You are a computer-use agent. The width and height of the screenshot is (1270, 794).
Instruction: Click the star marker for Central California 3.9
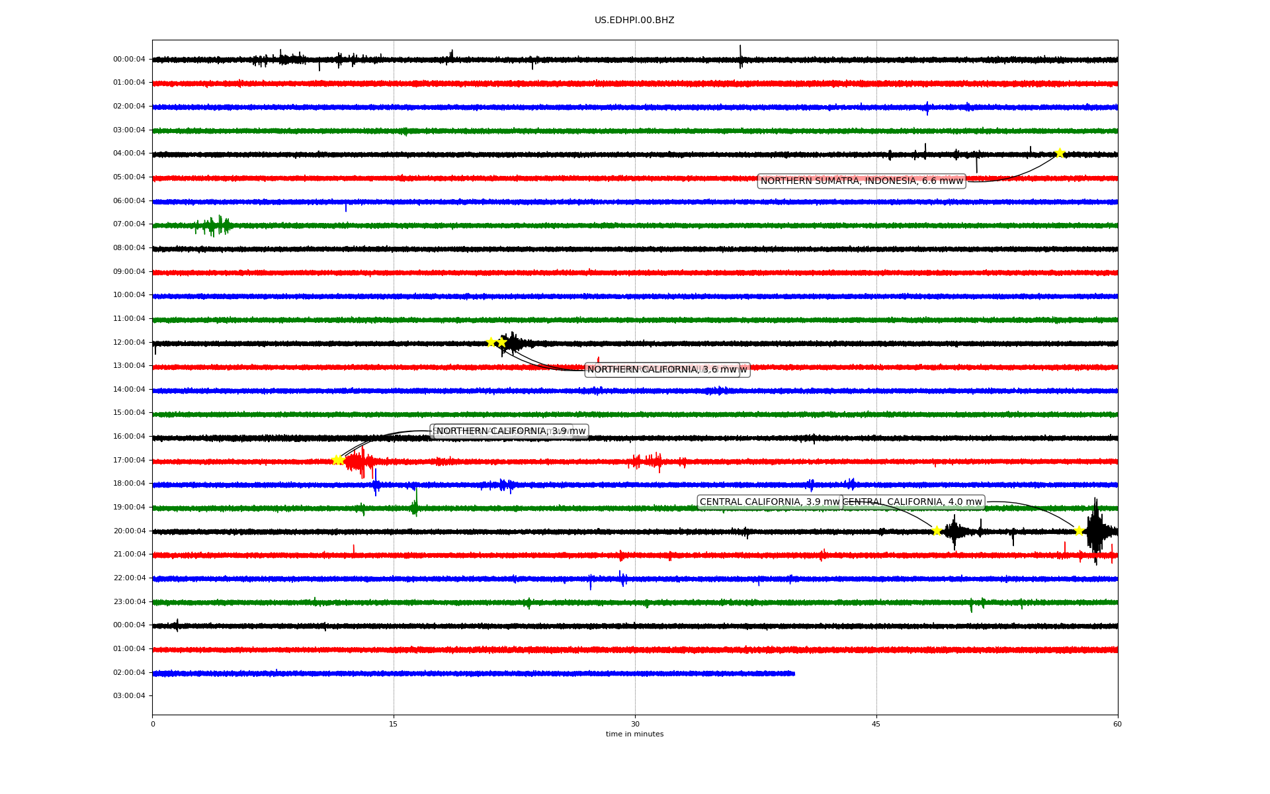(x=937, y=531)
